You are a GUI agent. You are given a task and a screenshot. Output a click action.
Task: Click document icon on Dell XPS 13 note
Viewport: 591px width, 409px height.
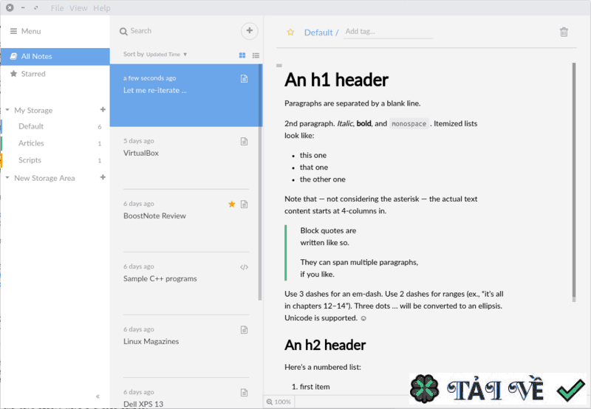245,393
